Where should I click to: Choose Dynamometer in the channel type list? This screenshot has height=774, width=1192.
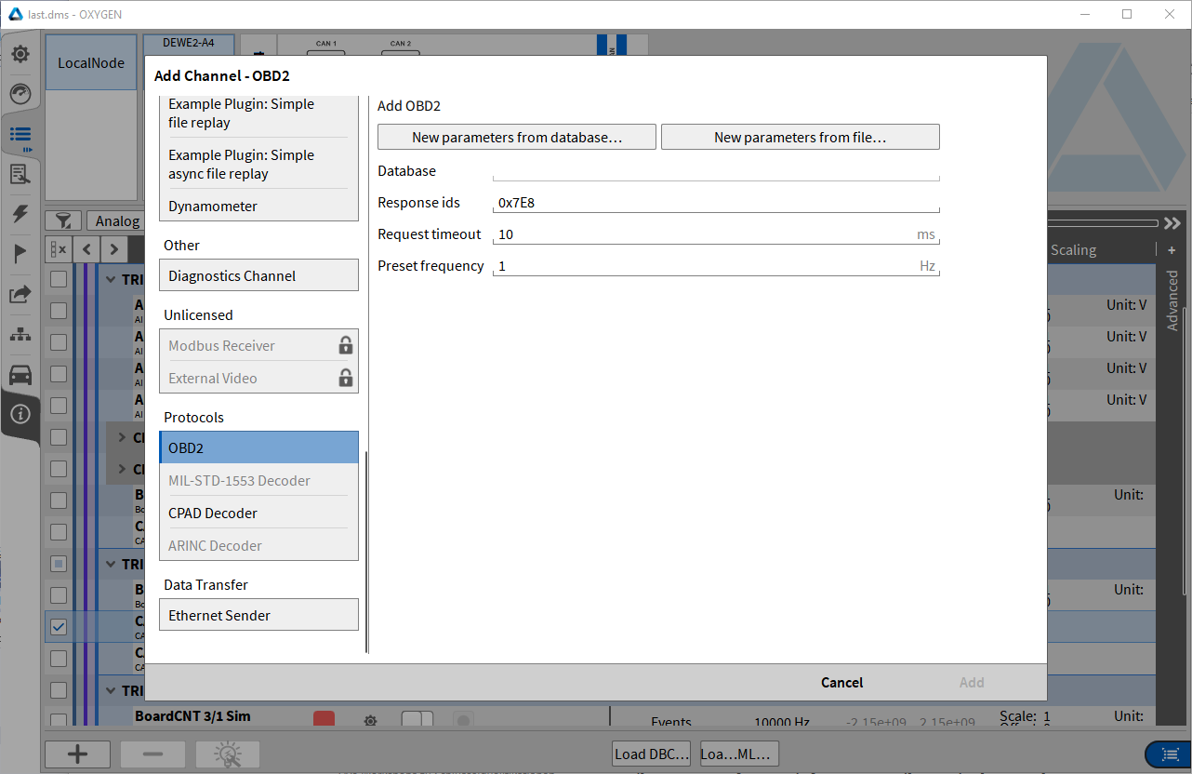coord(259,206)
